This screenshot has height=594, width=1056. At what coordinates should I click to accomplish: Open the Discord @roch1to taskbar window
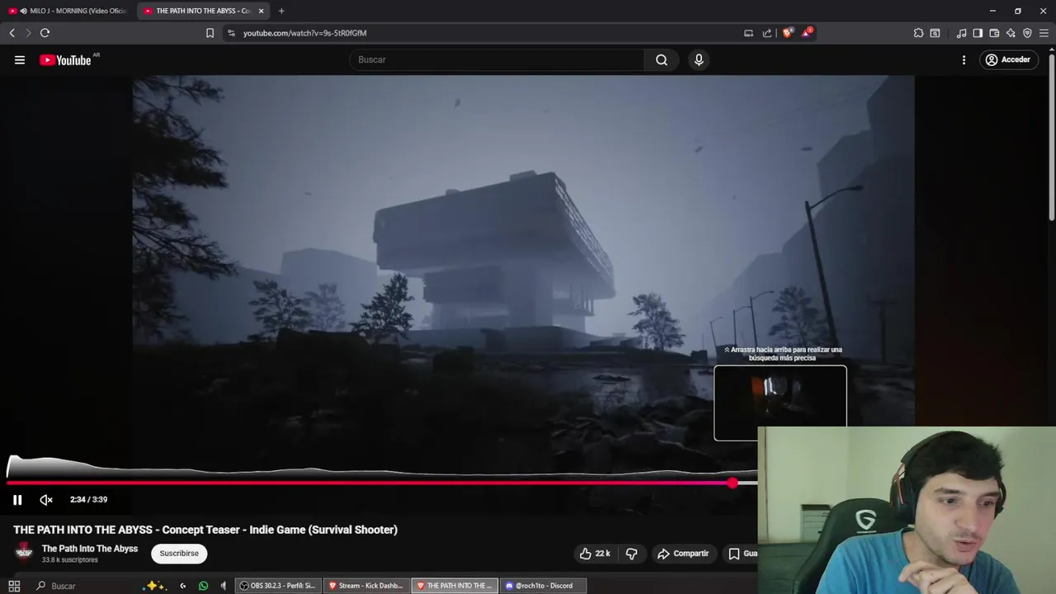pyautogui.click(x=544, y=586)
